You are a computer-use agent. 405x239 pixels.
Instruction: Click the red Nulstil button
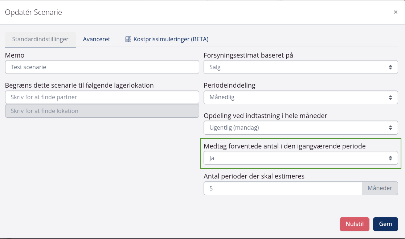354,224
